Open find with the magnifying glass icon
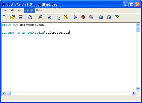 [40, 17]
